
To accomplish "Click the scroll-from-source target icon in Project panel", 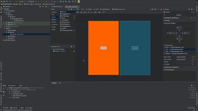I will 40,6.
